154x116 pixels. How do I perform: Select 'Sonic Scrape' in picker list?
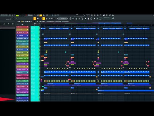22,98
